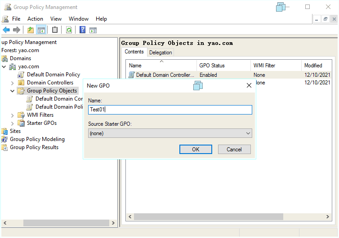Collapse the Group Policy Objects node

pyautogui.click(x=13, y=91)
